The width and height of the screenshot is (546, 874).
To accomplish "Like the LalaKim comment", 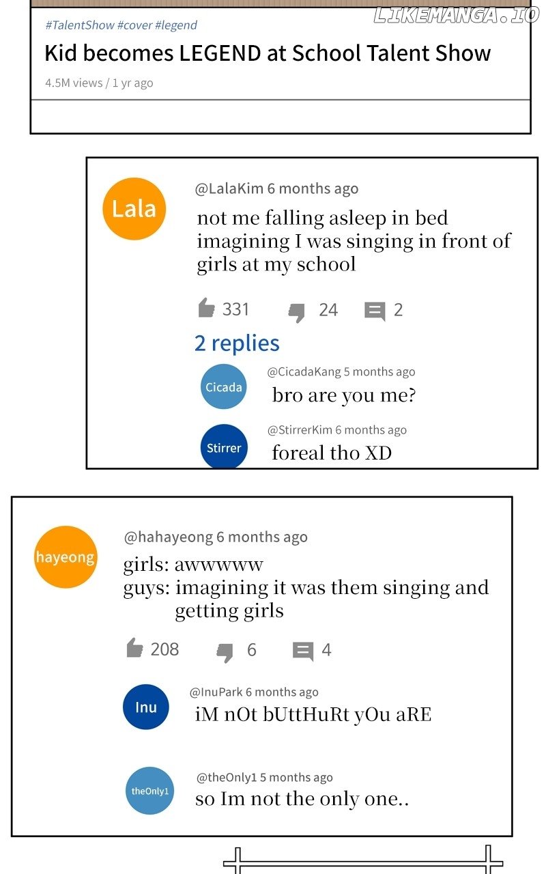I will (x=207, y=309).
